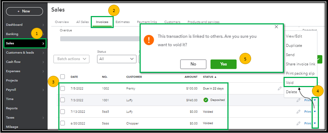Click Print link for invoice 5665
The height and width of the screenshot is (133, 328).
[x=308, y=112]
